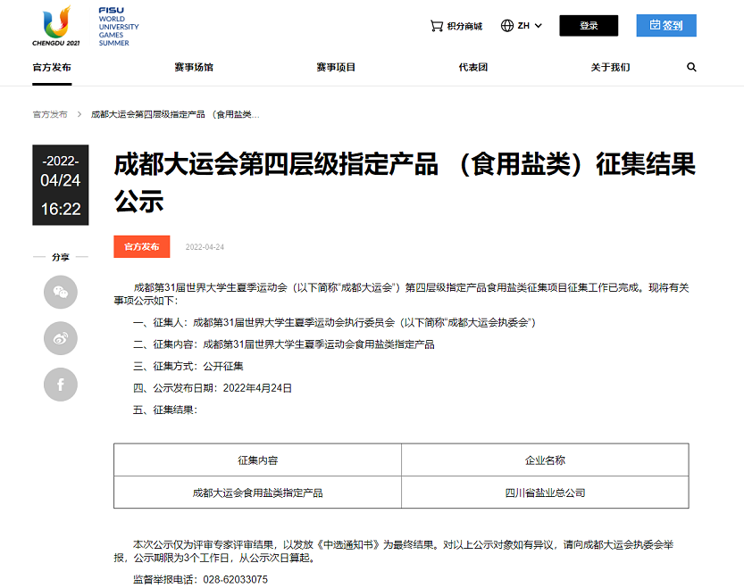Share the article via Weibo icon
The height and width of the screenshot is (588, 744).
pyautogui.click(x=61, y=338)
